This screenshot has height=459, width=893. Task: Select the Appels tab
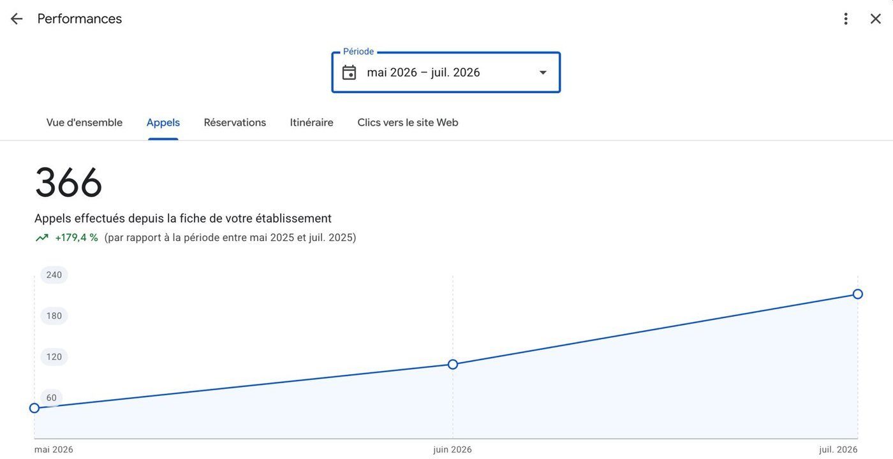click(x=163, y=122)
